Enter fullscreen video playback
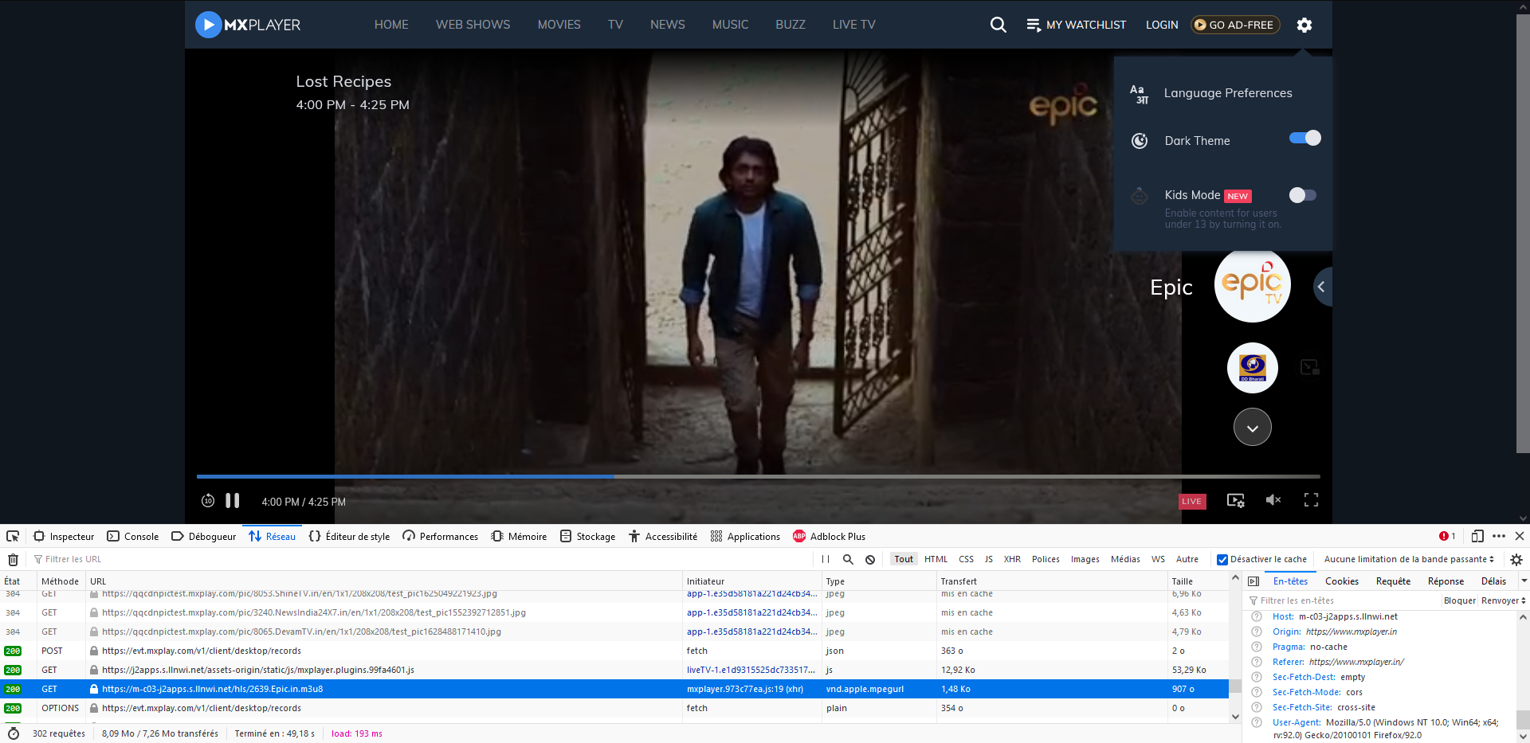 [x=1312, y=500]
